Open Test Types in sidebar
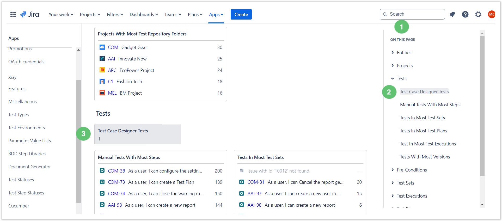Viewport: 502px width, 221px height. (x=19, y=115)
